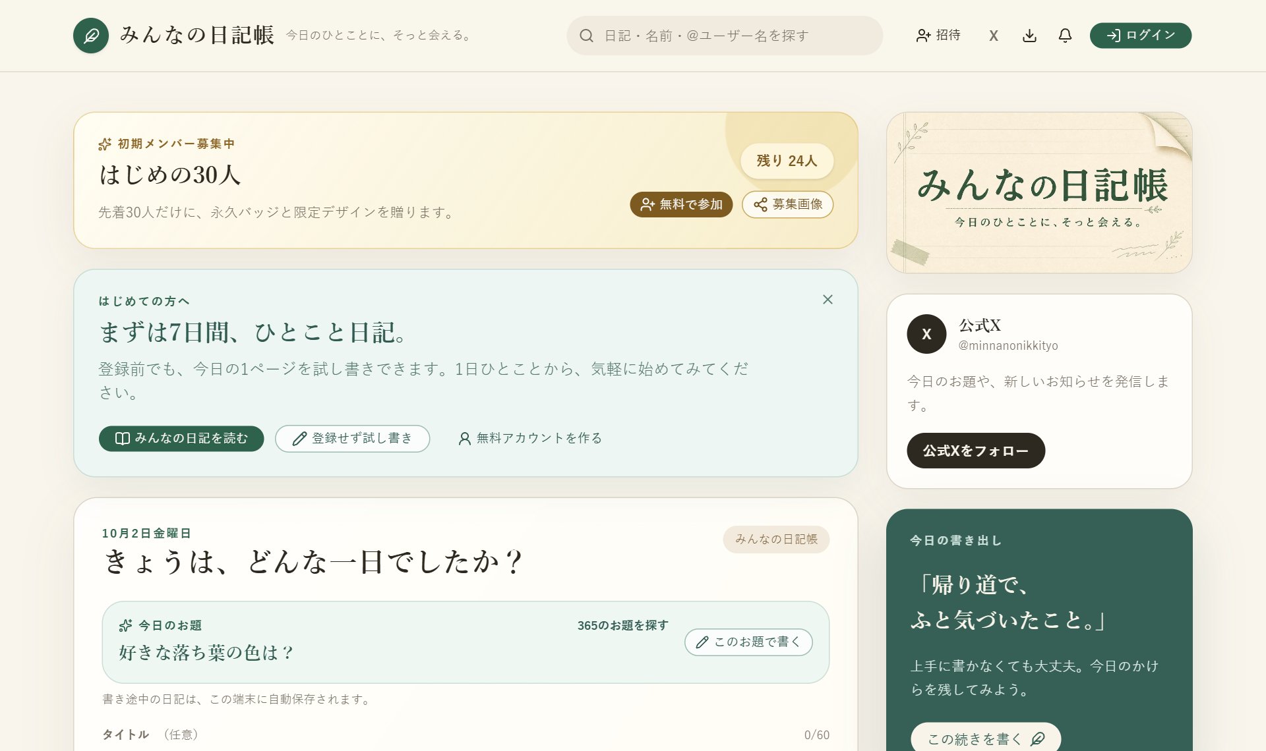Click the sparkle icon beside 初期メンバー募集中
Image resolution: width=1266 pixels, height=751 pixels.
point(105,144)
